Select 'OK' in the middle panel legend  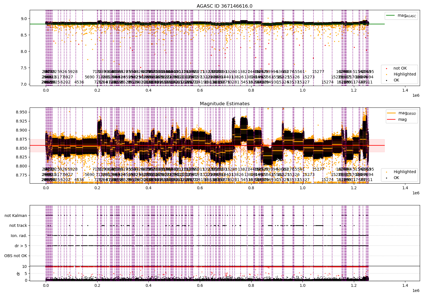396,178
